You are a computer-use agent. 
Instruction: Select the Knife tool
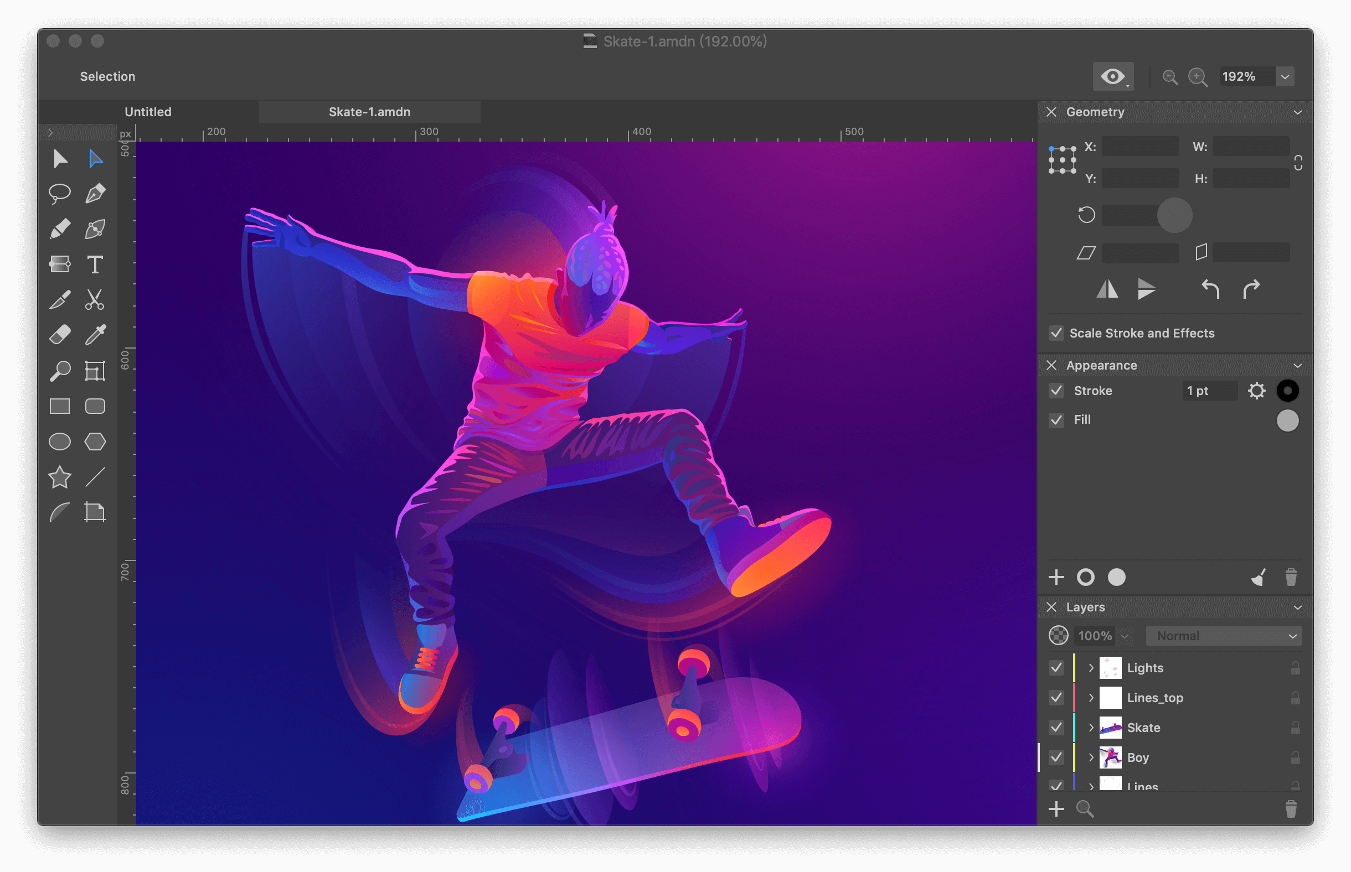click(59, 300)
